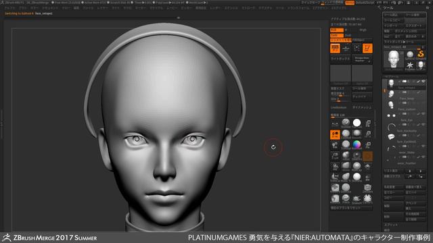The height and width of the screenshot is (243, 433).
Task: Move subtool down with list arrow
Action: pyautogui.click(x=421, y=171)
